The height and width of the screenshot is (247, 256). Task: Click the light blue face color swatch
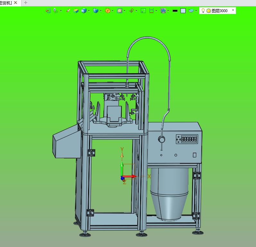coord(183,11)
